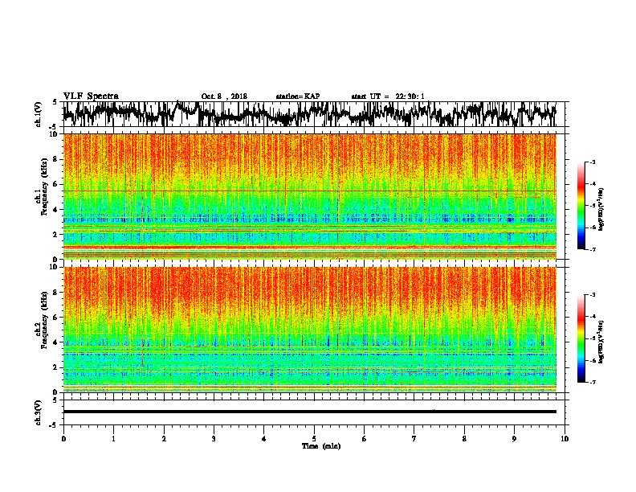Viewport: 636px width, 492px height.
Task: Click the "6" kHz tick on ch.1 frequency axis
Action: coord(55,184)
